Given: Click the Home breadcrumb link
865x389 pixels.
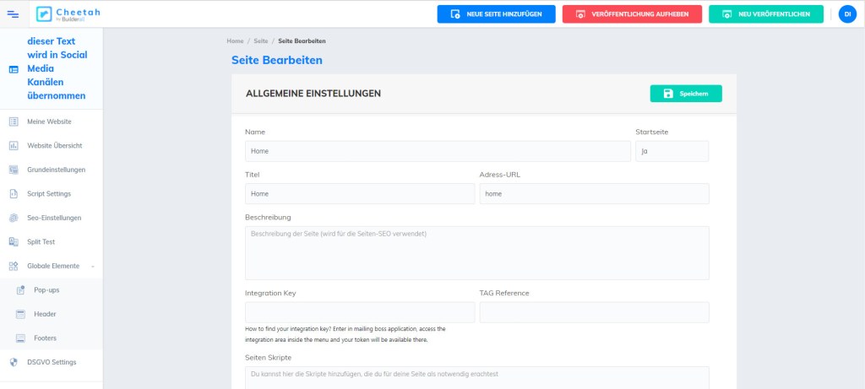Looking at the screenshot, I should [236, 41].
